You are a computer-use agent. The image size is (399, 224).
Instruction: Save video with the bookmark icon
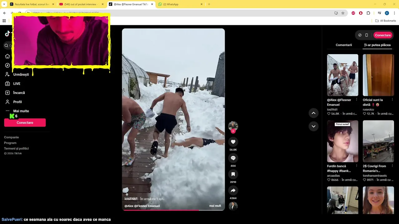[233, 174]
